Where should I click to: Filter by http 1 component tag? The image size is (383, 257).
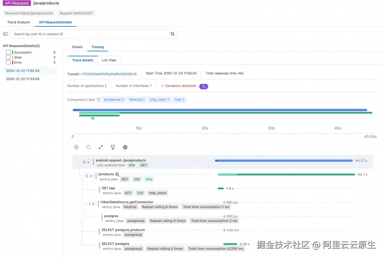pos(179,100)
